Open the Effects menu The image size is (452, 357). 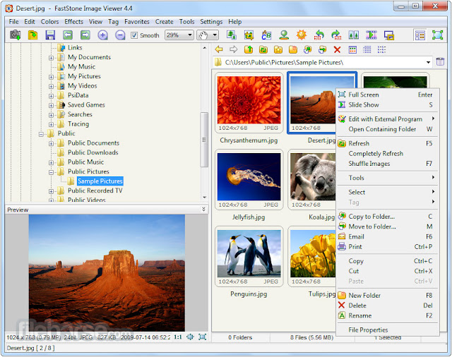tap(73, 22)
